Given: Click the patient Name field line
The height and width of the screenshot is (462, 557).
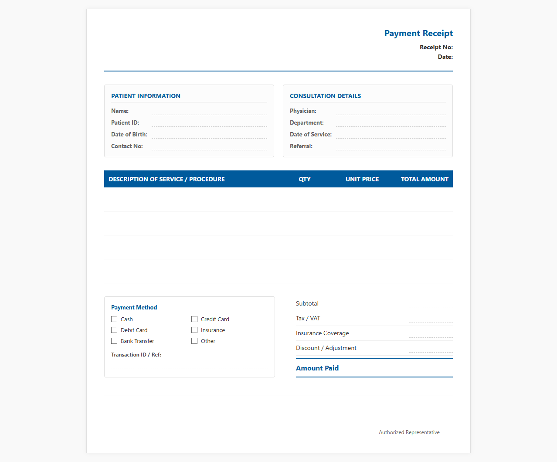Looking at the screenshot, I should [209, 111].
